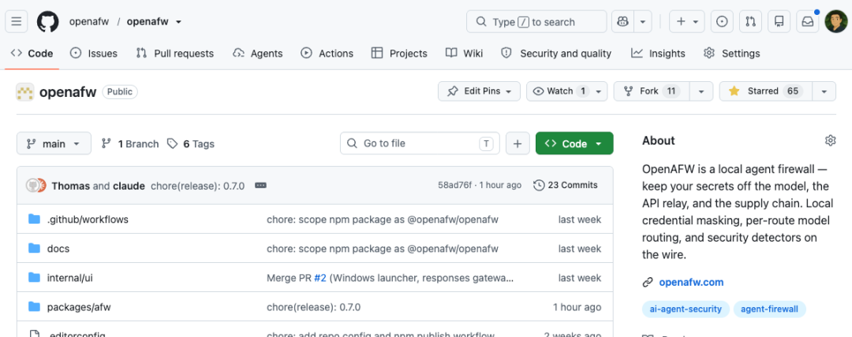Expand the commit message ellipsis
852x337 pixels.
click(261, 186)
